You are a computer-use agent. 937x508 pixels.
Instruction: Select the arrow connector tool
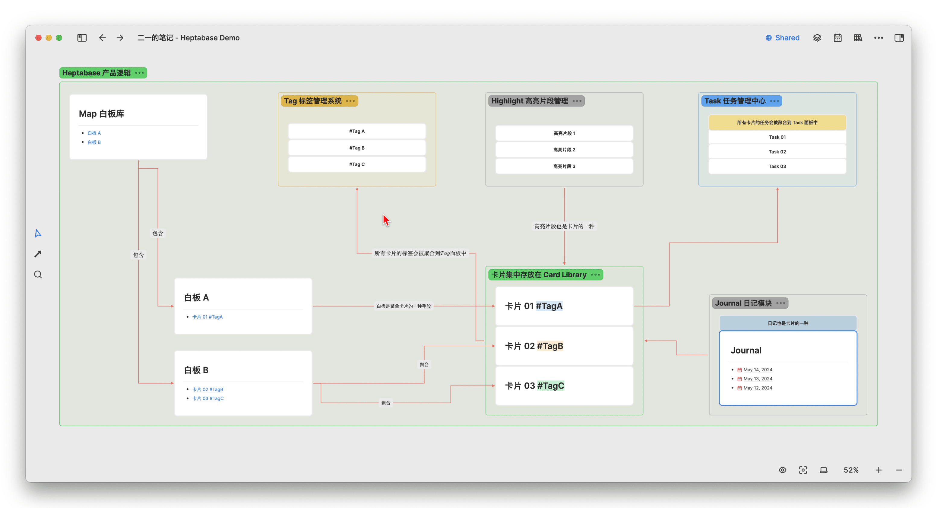pyautogui.click(x=38, y=254)
